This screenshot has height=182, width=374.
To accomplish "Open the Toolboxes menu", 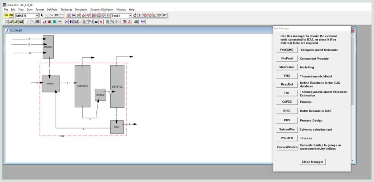I will pyautogui.click(x=66, y=10).
